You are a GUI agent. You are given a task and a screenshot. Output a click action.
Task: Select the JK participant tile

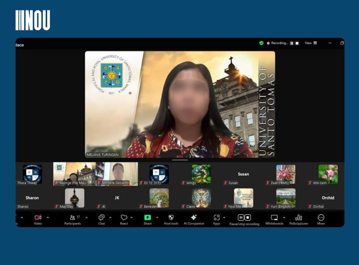[117, 198]
